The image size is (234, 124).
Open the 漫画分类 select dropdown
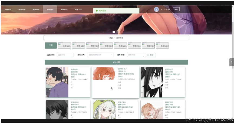pos(100,55)
